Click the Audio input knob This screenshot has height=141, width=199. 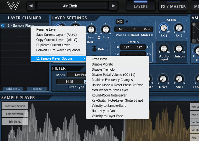tap(164, 48)
